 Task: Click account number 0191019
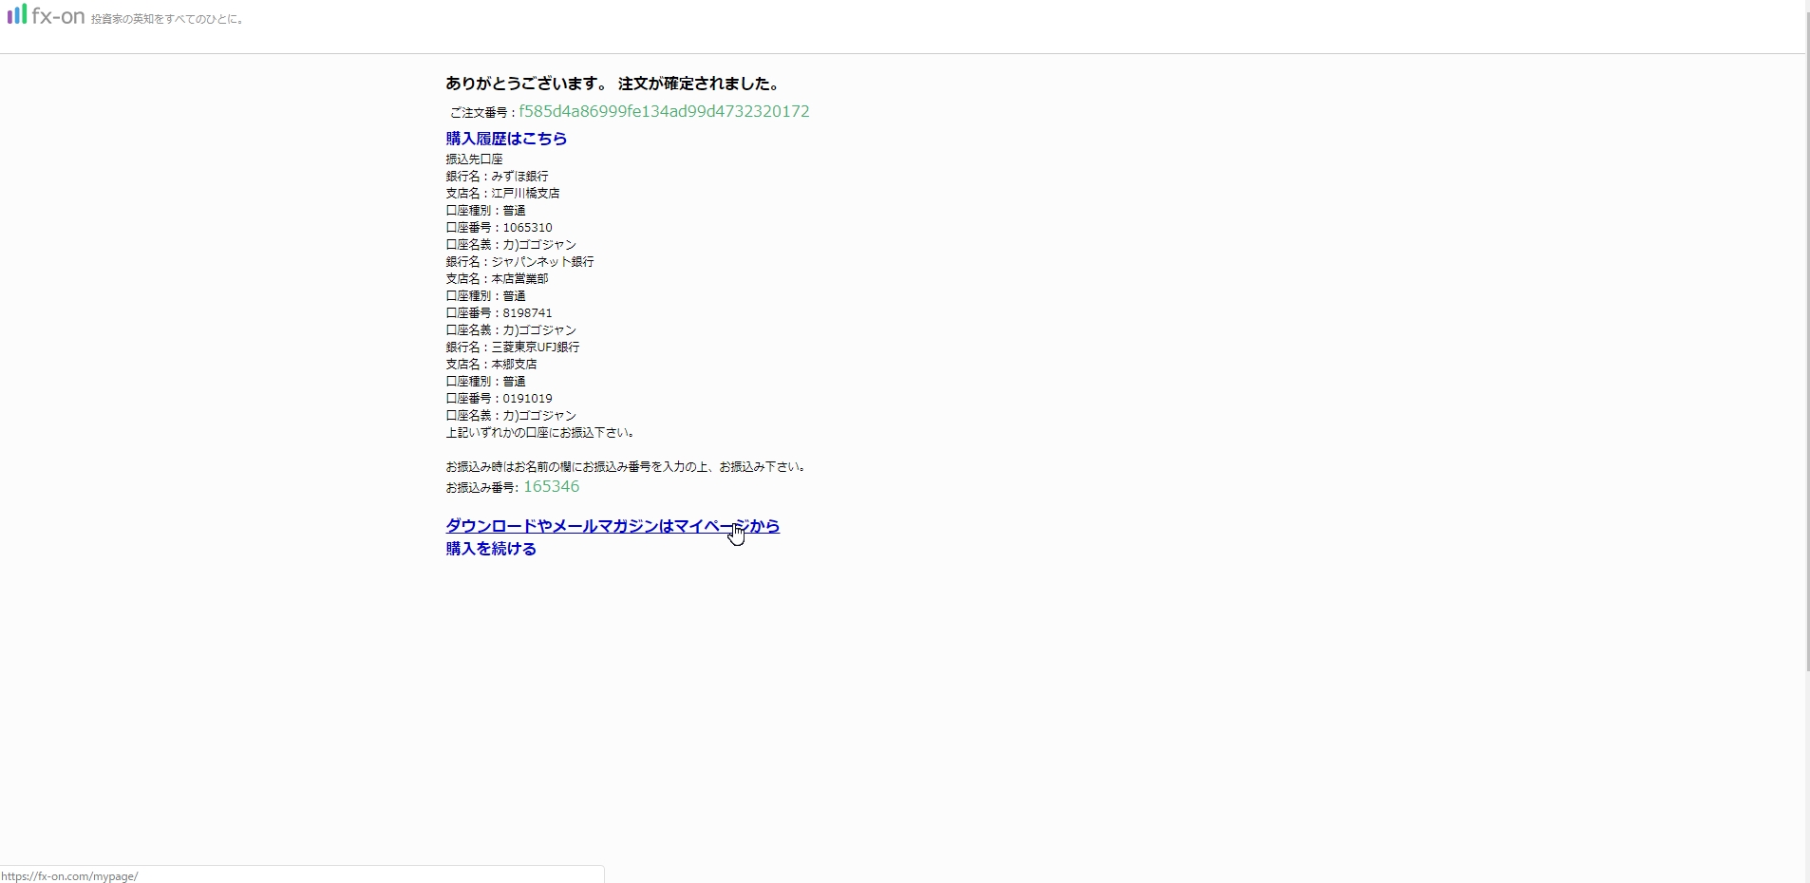click(527, 399)
